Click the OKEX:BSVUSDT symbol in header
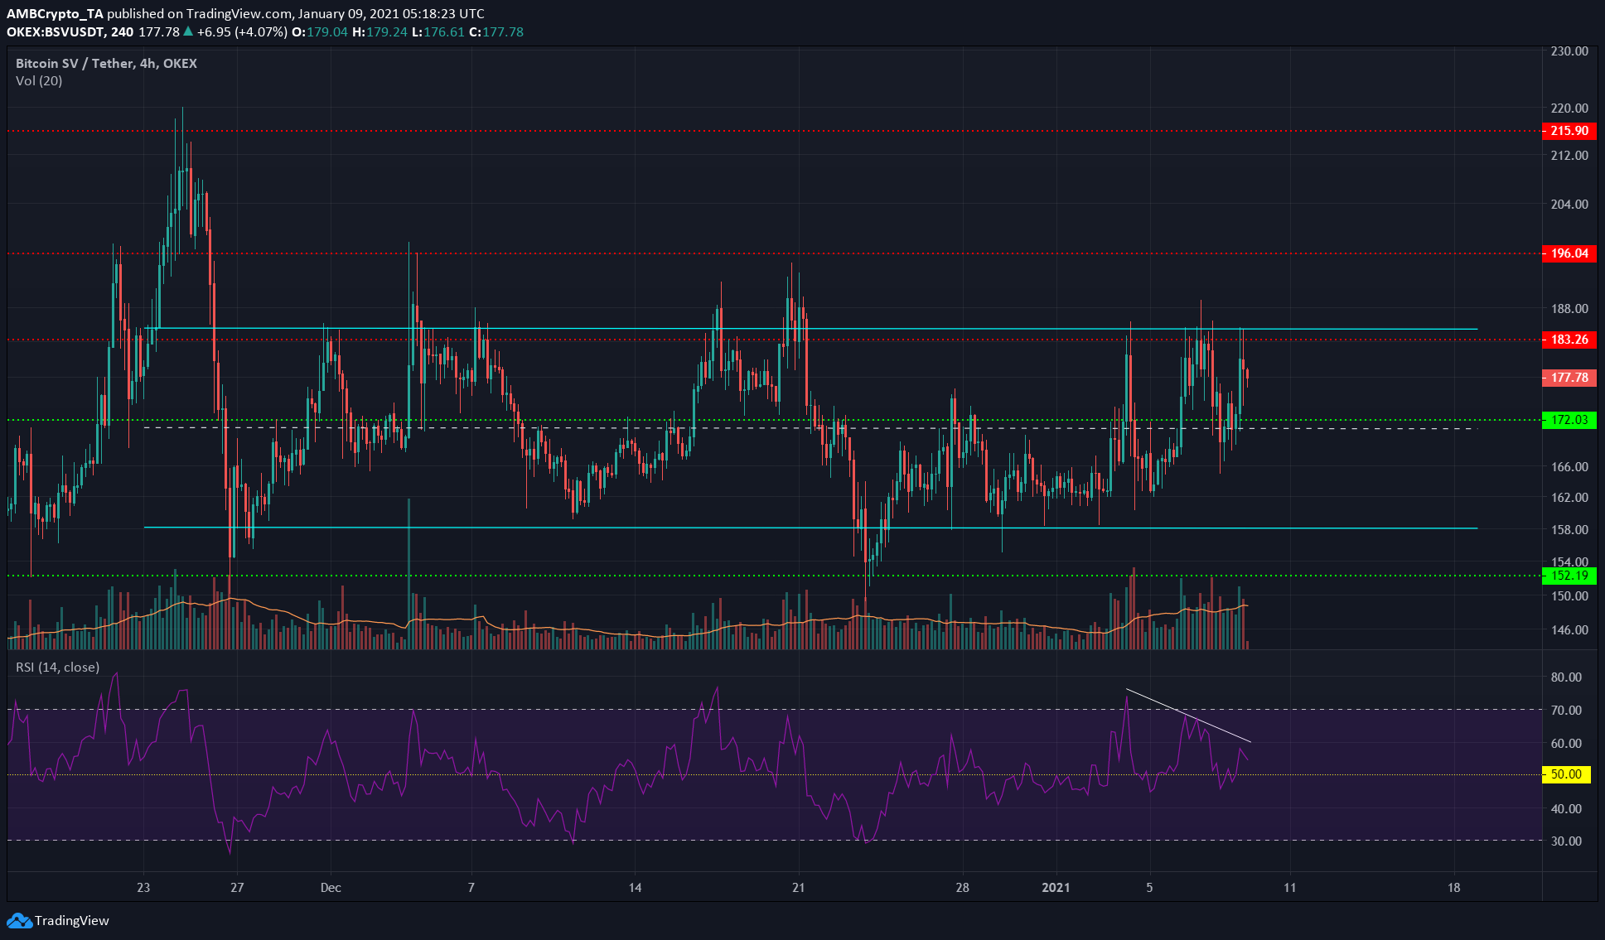Viewport: 1605px width, 940px height. 56,31
